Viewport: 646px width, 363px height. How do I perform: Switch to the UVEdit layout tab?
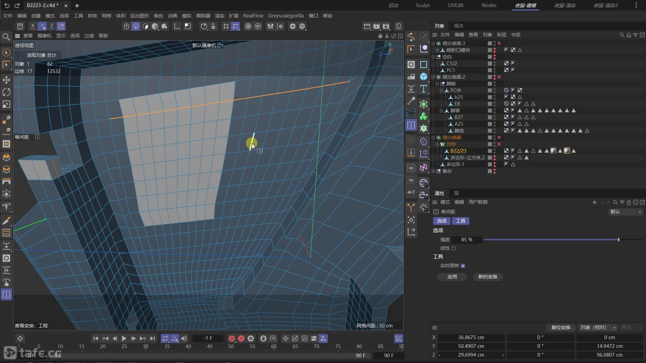[x=456, y=5]
